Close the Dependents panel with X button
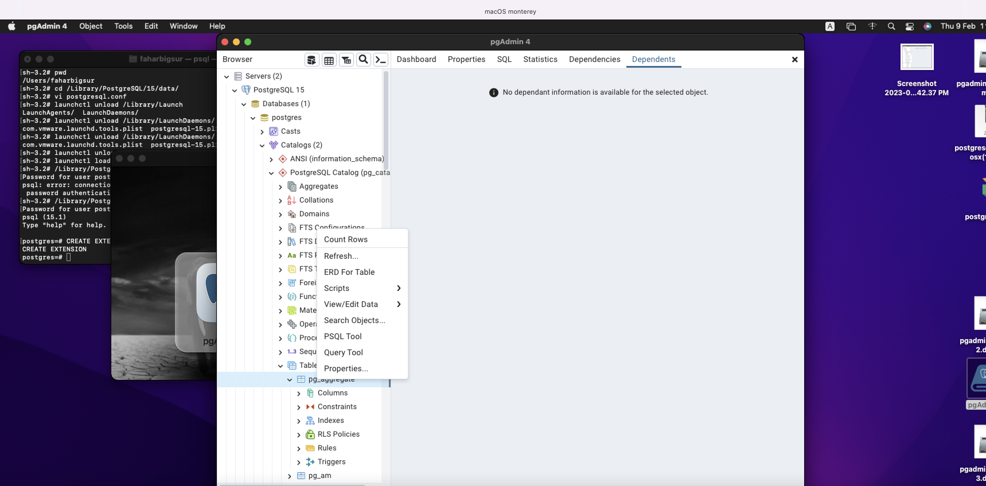Image resolution: width=986 pixels, height=486 pixels. 795,60
